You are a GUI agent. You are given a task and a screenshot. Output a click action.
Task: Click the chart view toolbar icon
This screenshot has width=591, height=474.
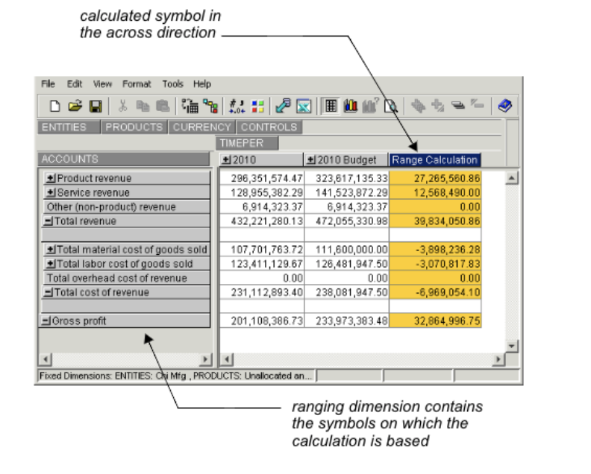tap(350, 107)
